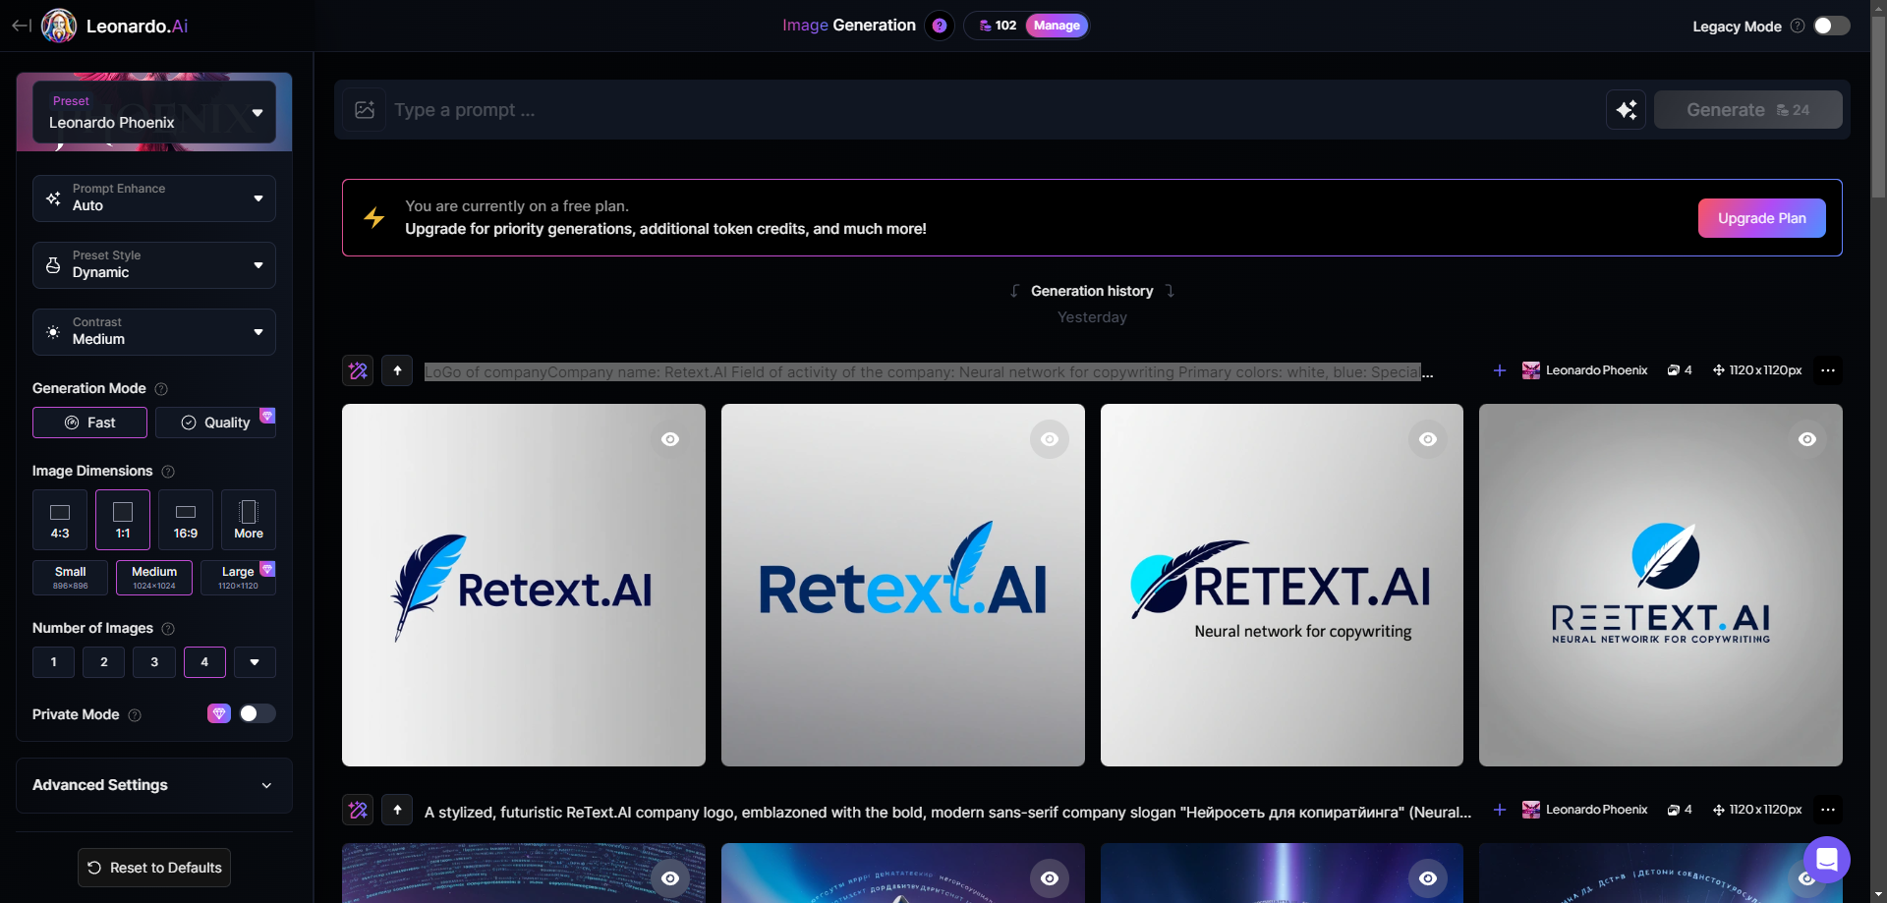The image size is (1887, 903).
Task: Preview the first Retext.AI logo with the eye icon
Action: [670, 439]
